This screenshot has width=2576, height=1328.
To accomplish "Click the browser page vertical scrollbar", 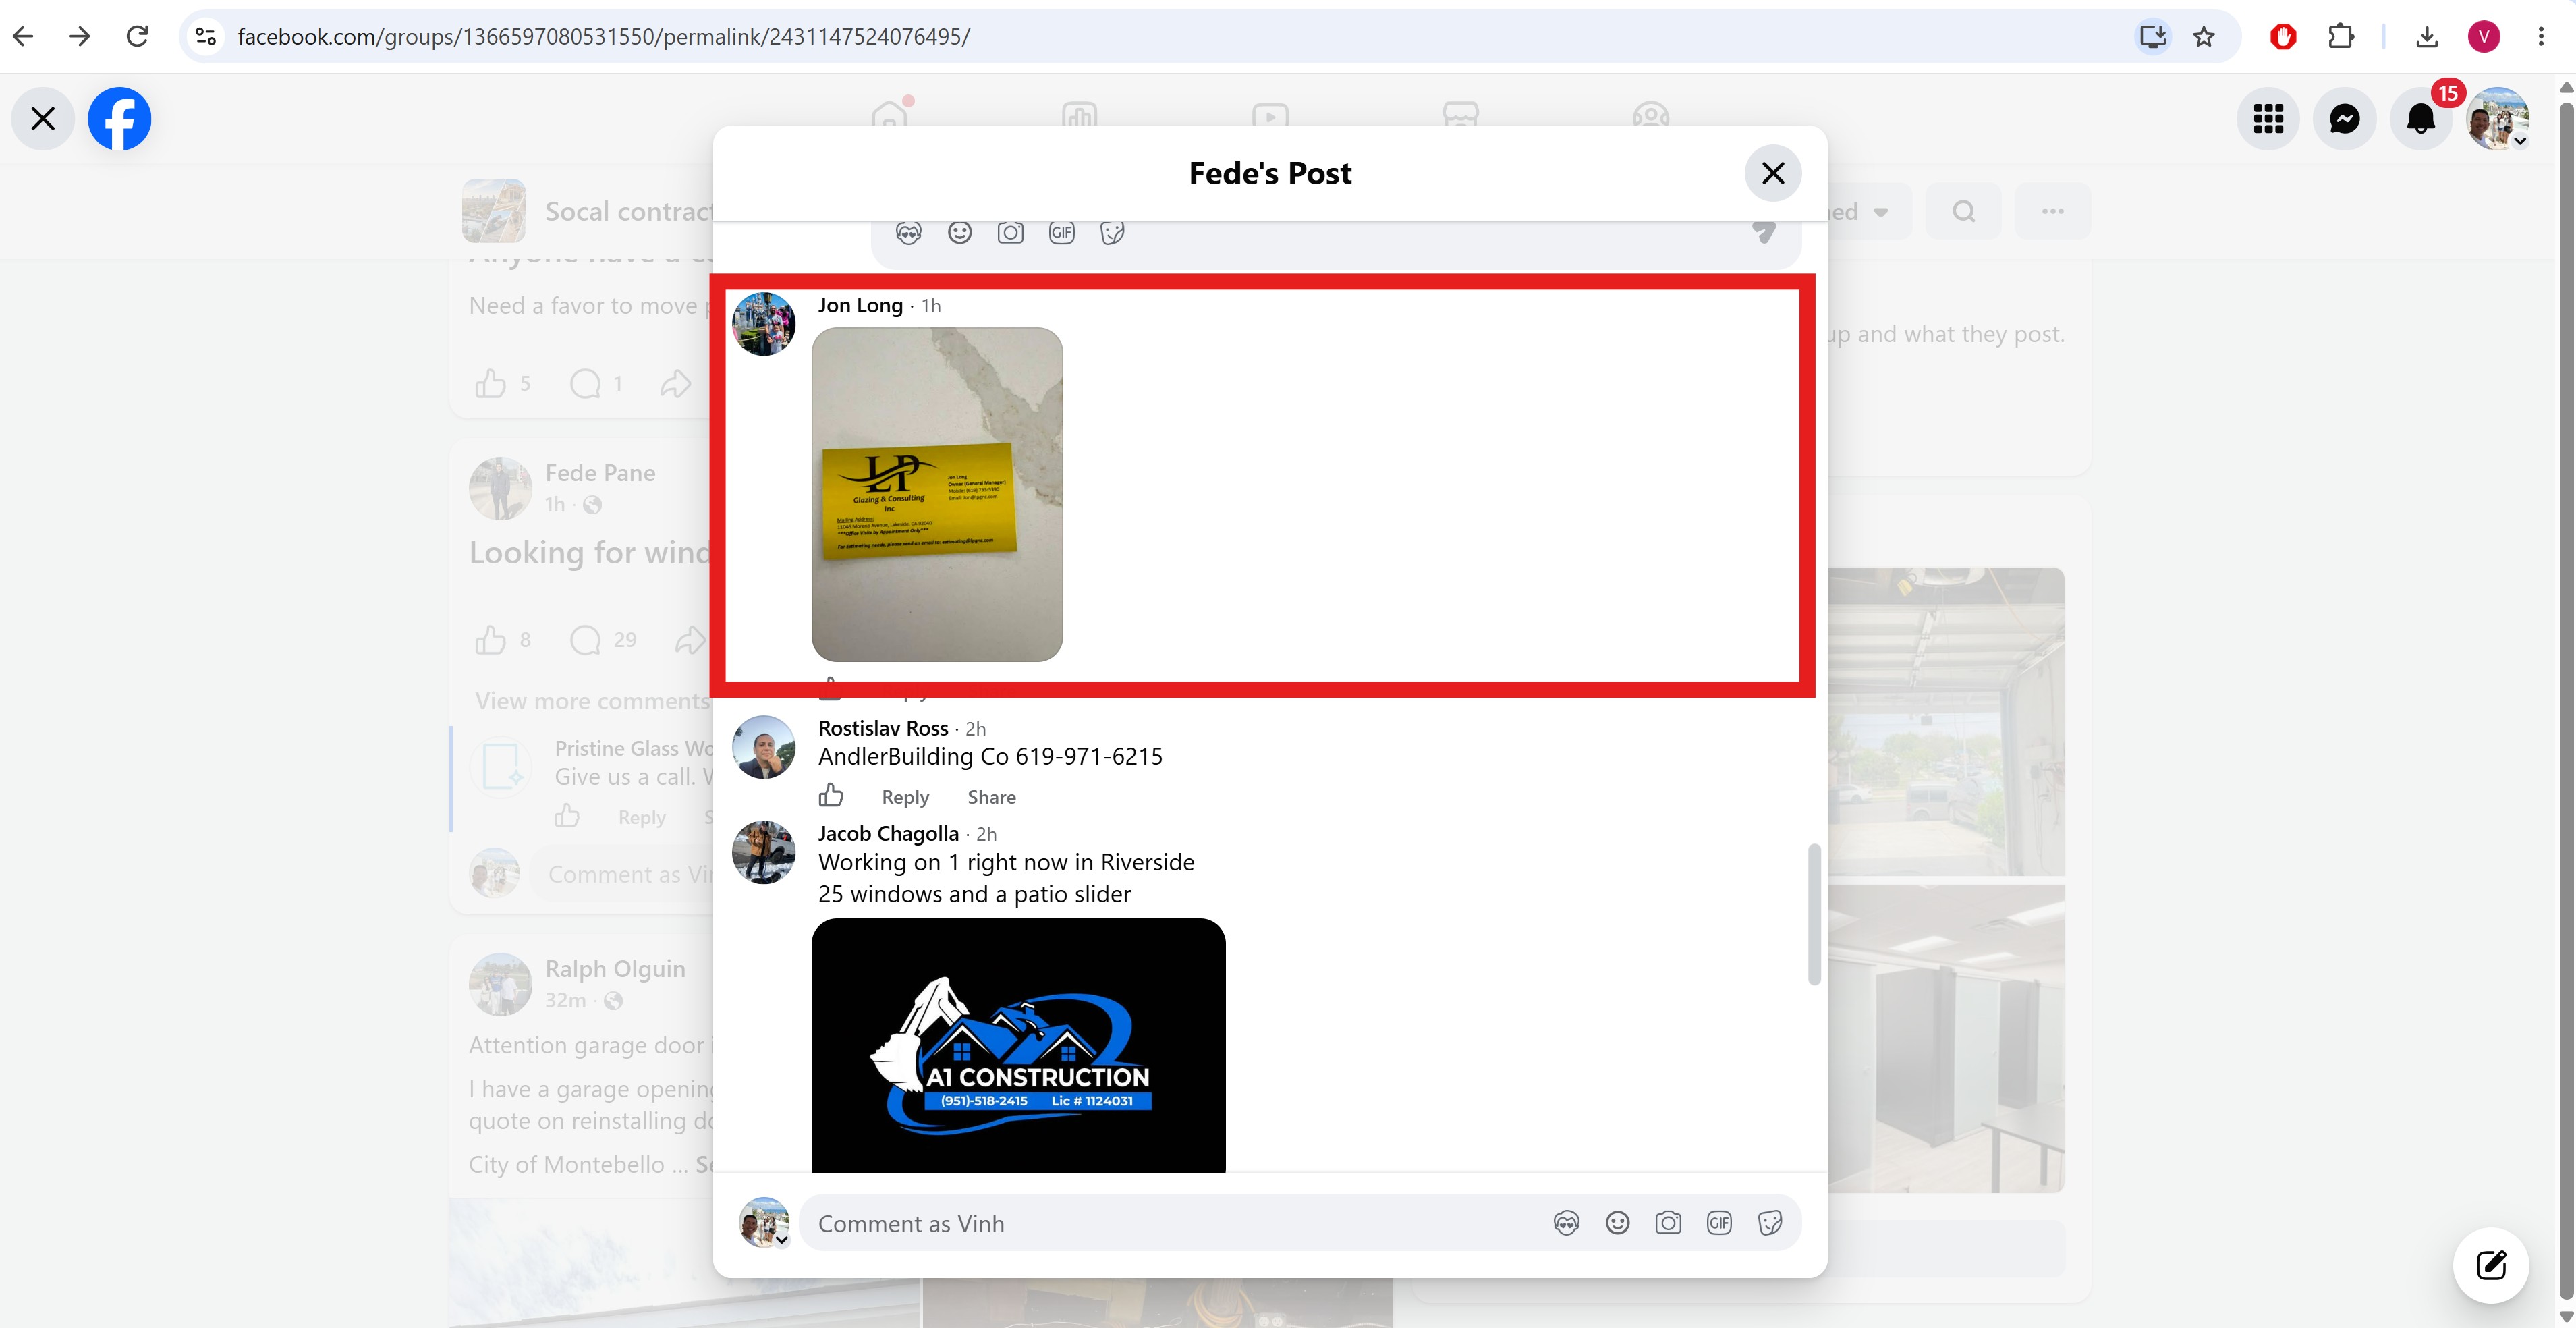I will [2566, 700].
